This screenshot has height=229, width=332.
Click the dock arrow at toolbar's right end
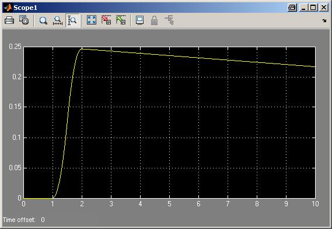[324, 20]
